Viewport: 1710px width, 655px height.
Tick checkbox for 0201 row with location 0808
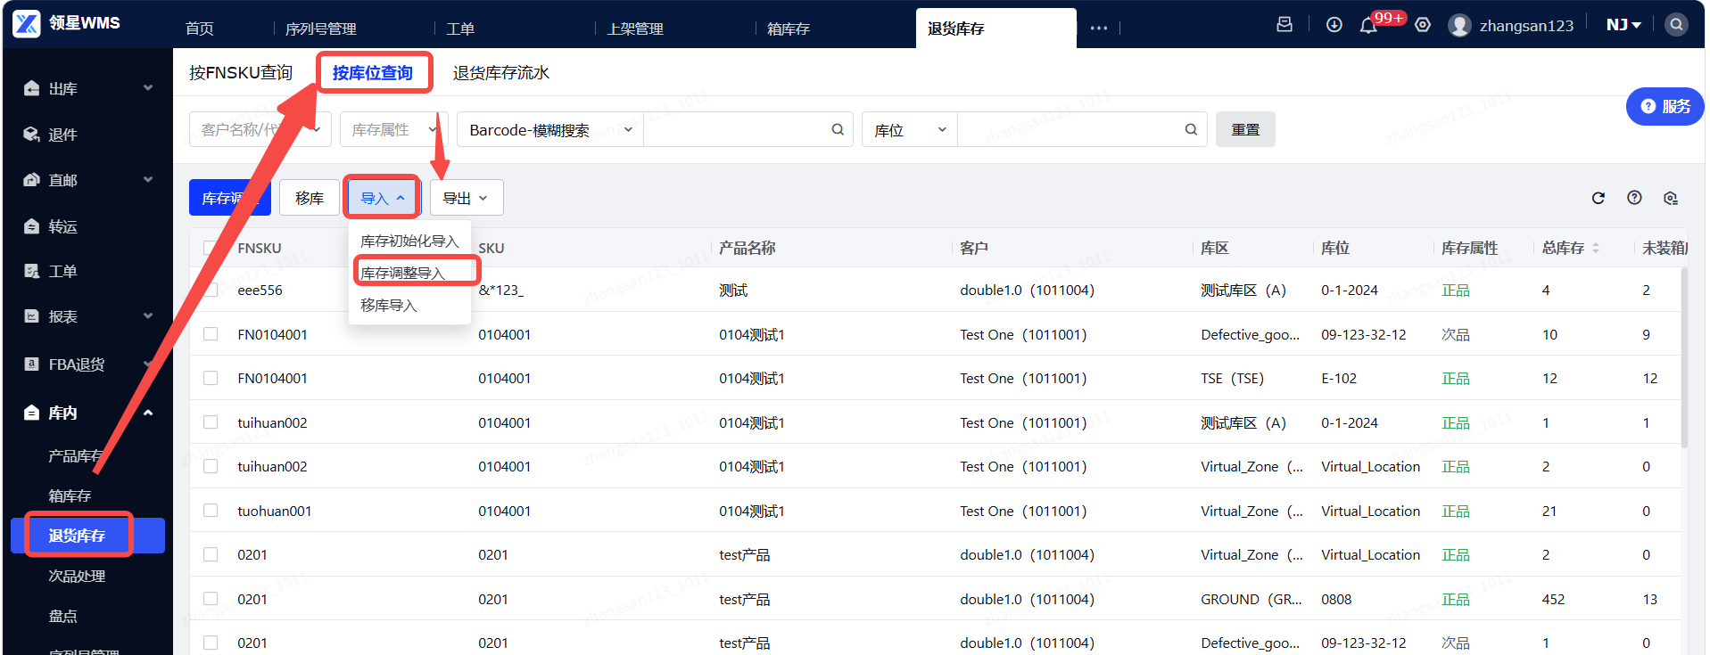[211, 599]
